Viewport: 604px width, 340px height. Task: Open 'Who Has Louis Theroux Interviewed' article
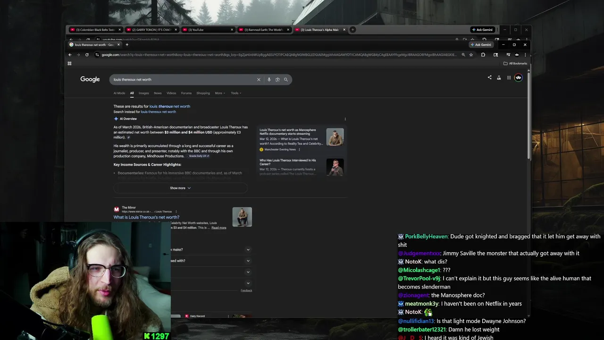click(x=288, y=162)
